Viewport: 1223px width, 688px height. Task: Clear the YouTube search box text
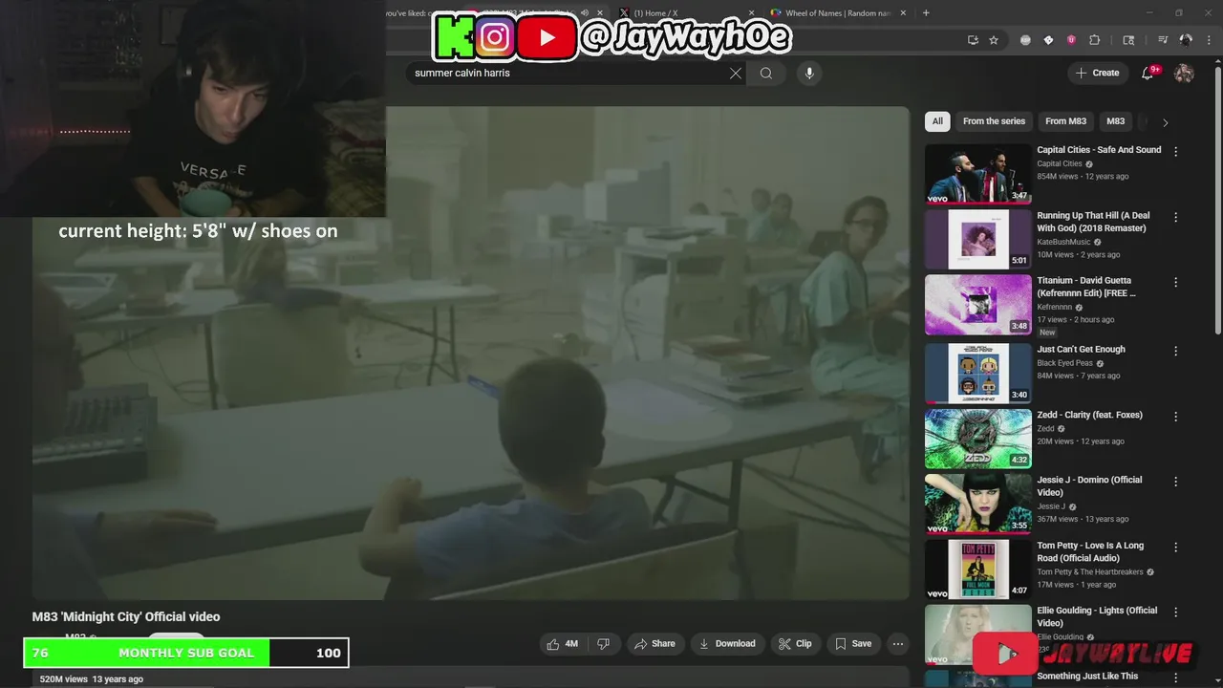click(736, 74)
